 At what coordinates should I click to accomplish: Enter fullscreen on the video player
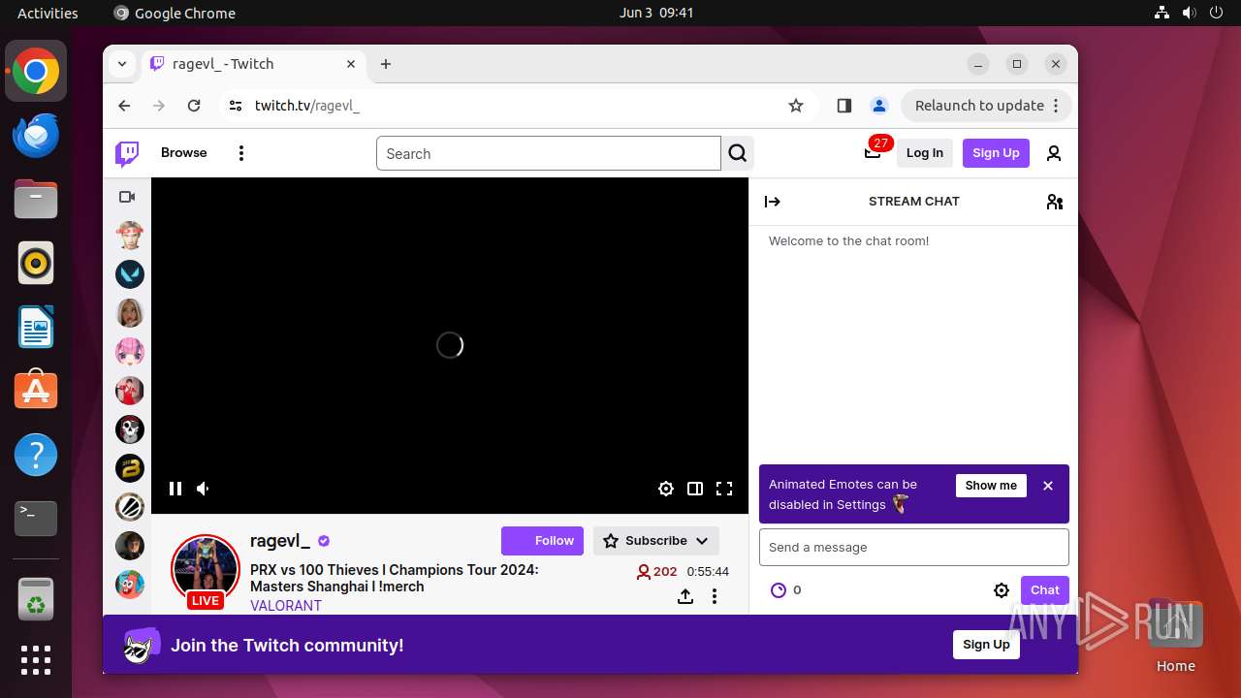[x=724, y=489]
